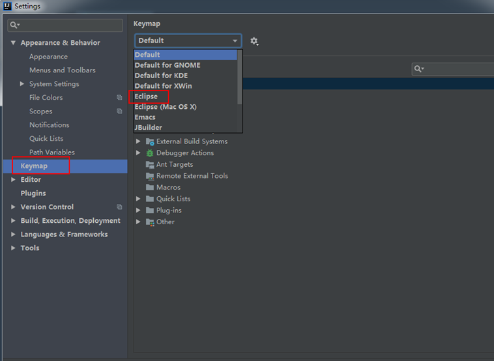Click the magnifier icon in settings search

click(14, 25)
